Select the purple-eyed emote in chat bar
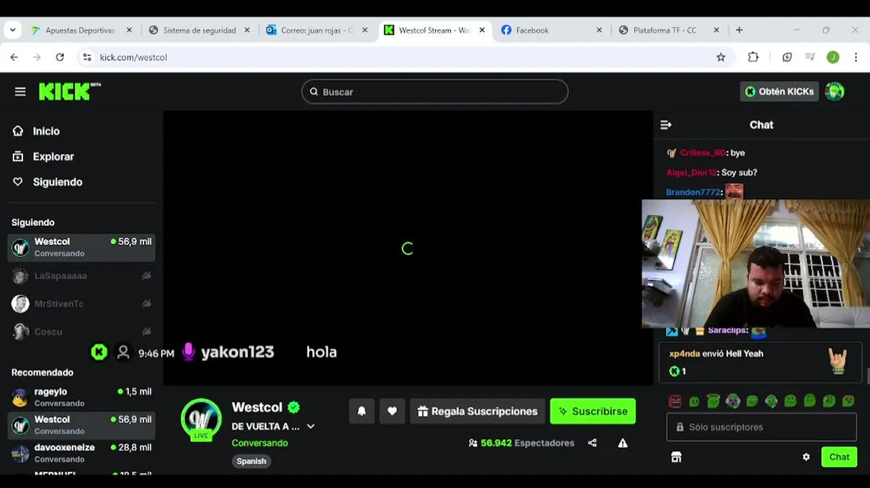This screenshot has width=870, height=488. (x=733, y=401)
